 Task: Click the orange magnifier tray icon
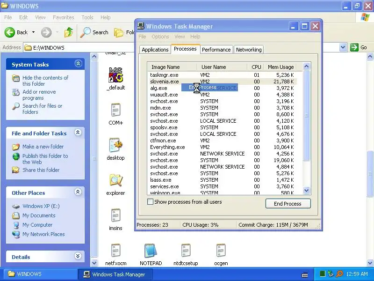(x=339, y=274)
